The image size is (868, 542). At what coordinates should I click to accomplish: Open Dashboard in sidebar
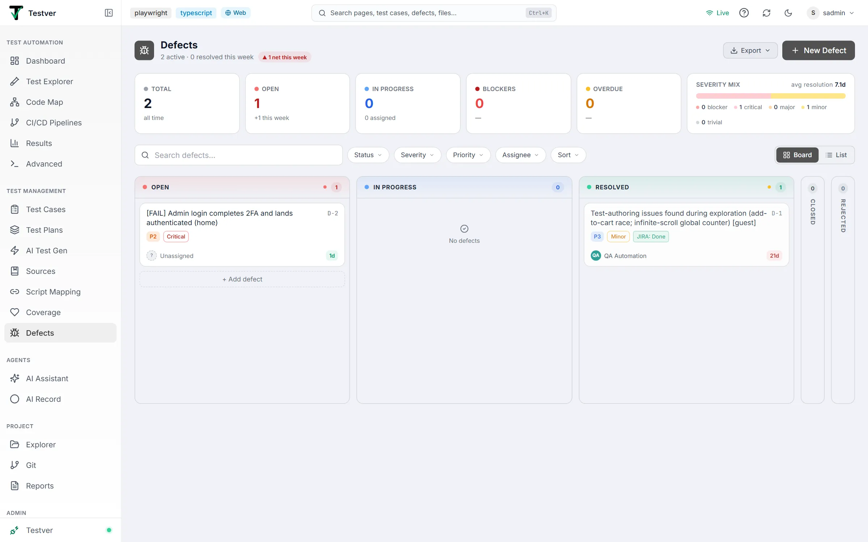[x=60, y=61]
